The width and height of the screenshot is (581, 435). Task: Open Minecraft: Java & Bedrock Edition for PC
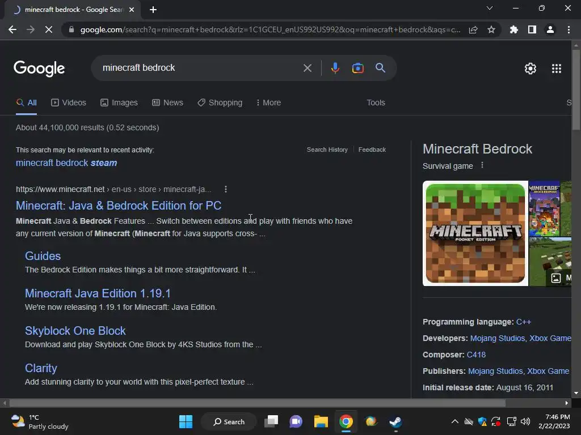click(x=119, y=206)
